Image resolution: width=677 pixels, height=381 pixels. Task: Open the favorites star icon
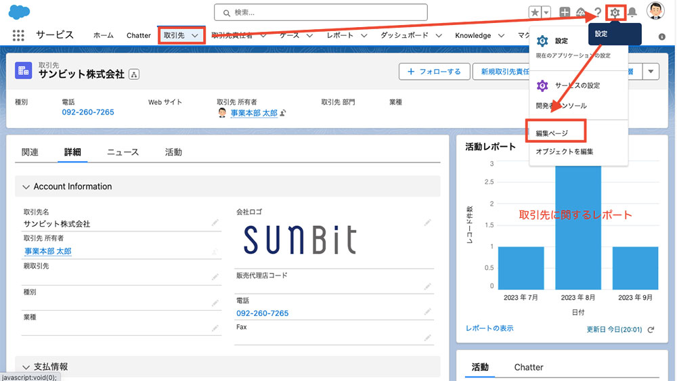coord(535,12)
